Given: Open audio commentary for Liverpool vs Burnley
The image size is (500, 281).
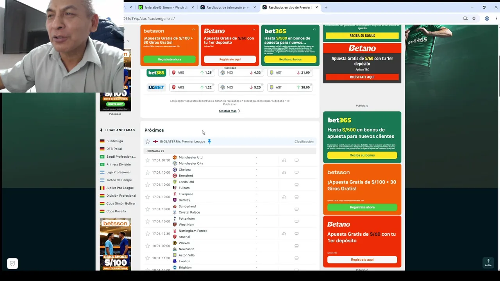Looking at the screenshot, I should [x=284, y=197].
